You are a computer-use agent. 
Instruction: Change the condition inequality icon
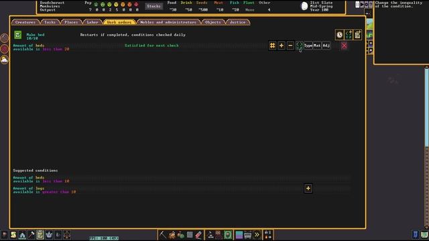click(299, 46)
